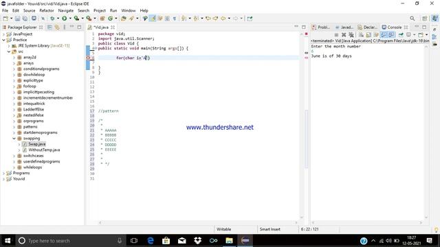Image resolution: width=440 pixels, height=247 pixels.
Task: Switch to the Problems tab
Action: point(321,27)
